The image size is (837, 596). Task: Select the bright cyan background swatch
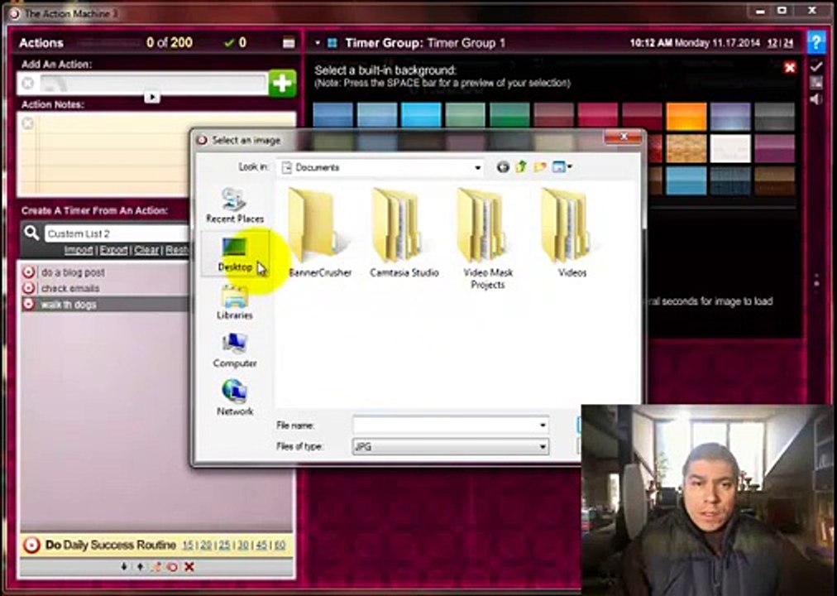pos(421,117)
